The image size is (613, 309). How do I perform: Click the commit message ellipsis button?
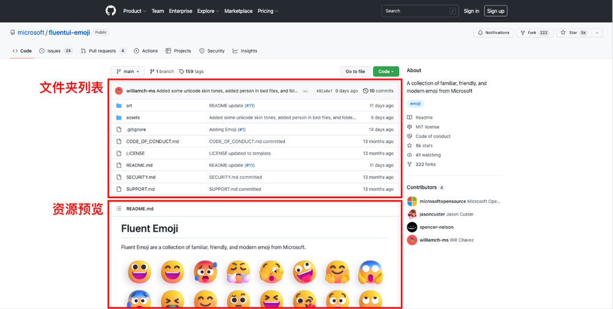point(305,91)
